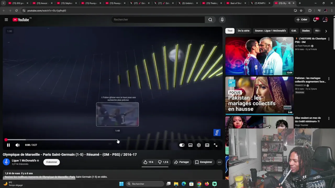
Task: Bookmark this page with the star
Action: pos(301,11)
